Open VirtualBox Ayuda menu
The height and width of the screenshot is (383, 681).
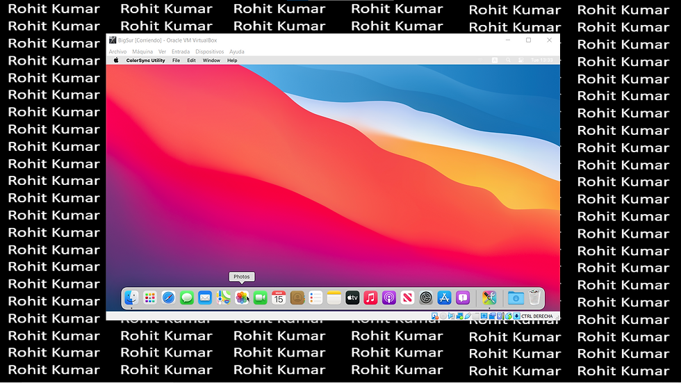[x=237, y=51]
